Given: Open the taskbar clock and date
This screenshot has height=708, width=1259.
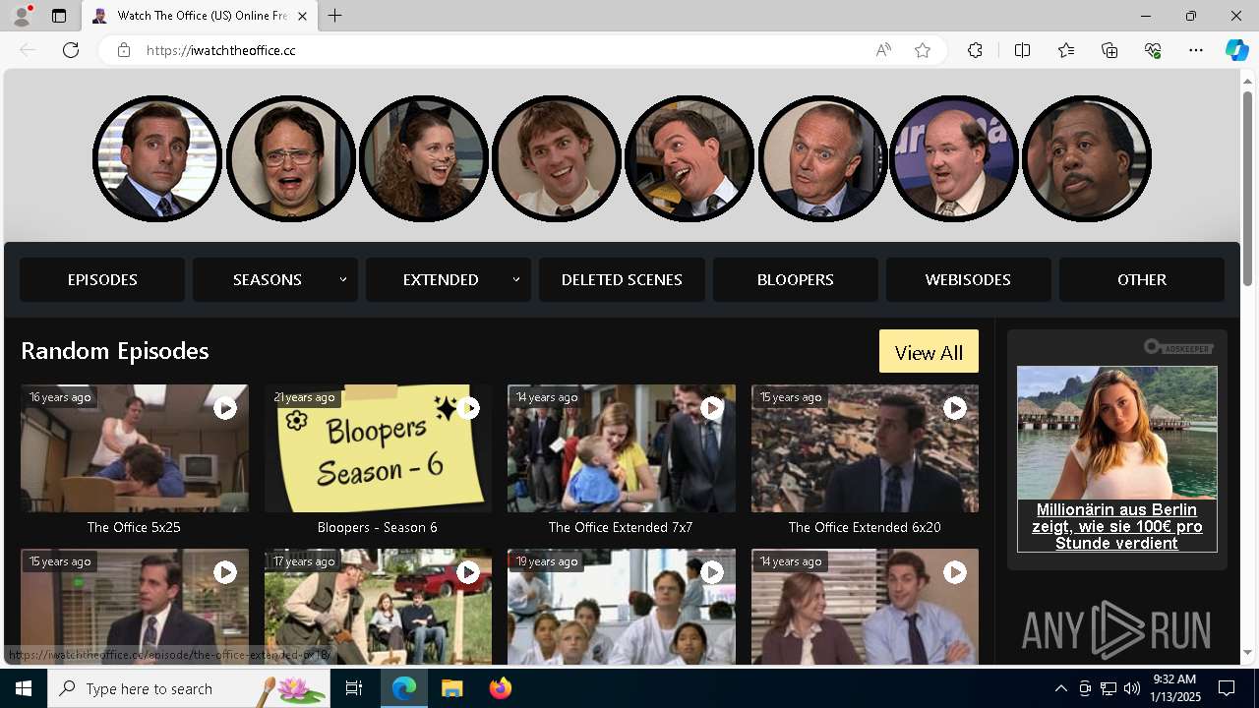Looking at the screenshot, I should tap(1174, 688).
